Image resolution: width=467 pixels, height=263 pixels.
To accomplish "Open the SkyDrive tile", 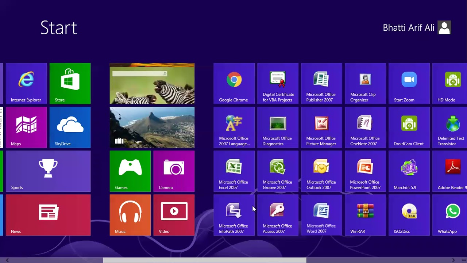I will coord(70,127).
